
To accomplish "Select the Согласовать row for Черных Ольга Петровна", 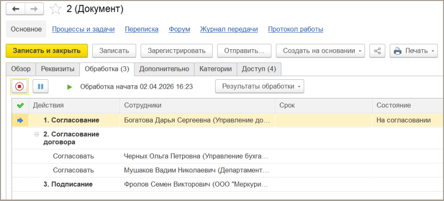I will tap(227, 156).
